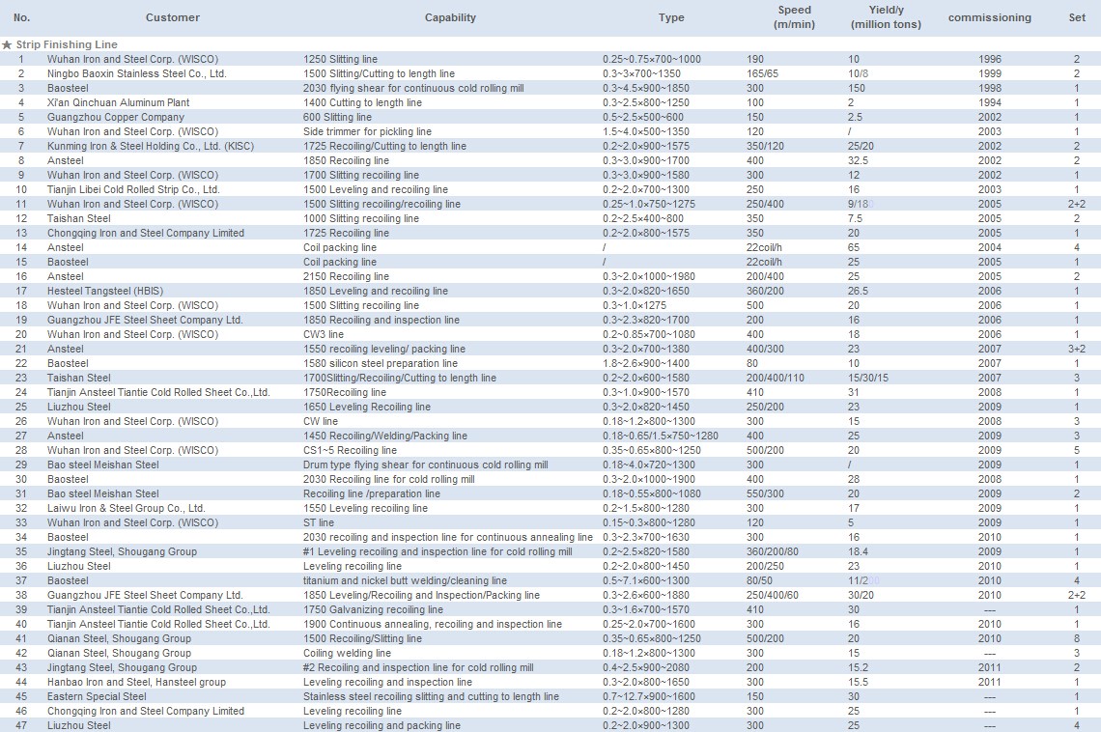Click the Coiling welding line capability
Image resolution: width=1101 pixels, height=732 pixels.
coord(347,654)
